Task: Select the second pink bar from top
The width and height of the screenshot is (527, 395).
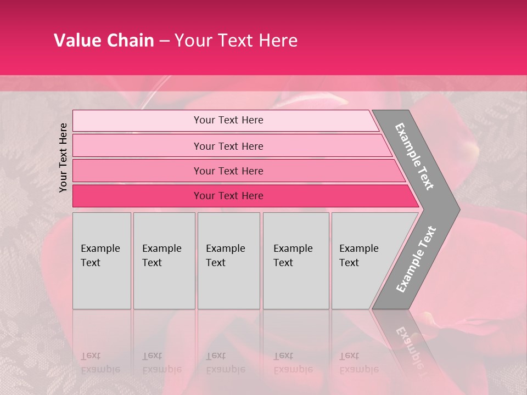Action: 228,146
